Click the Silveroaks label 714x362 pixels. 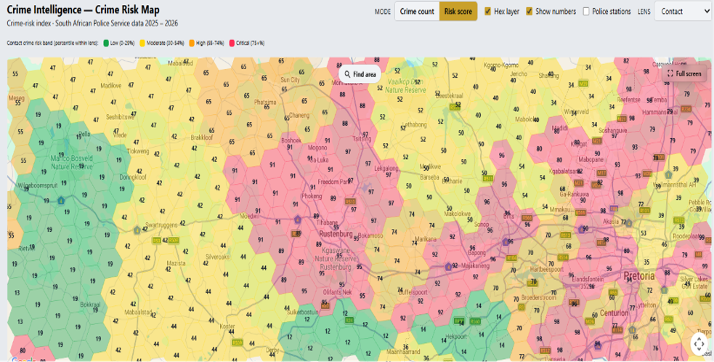[x=217, y=257]
